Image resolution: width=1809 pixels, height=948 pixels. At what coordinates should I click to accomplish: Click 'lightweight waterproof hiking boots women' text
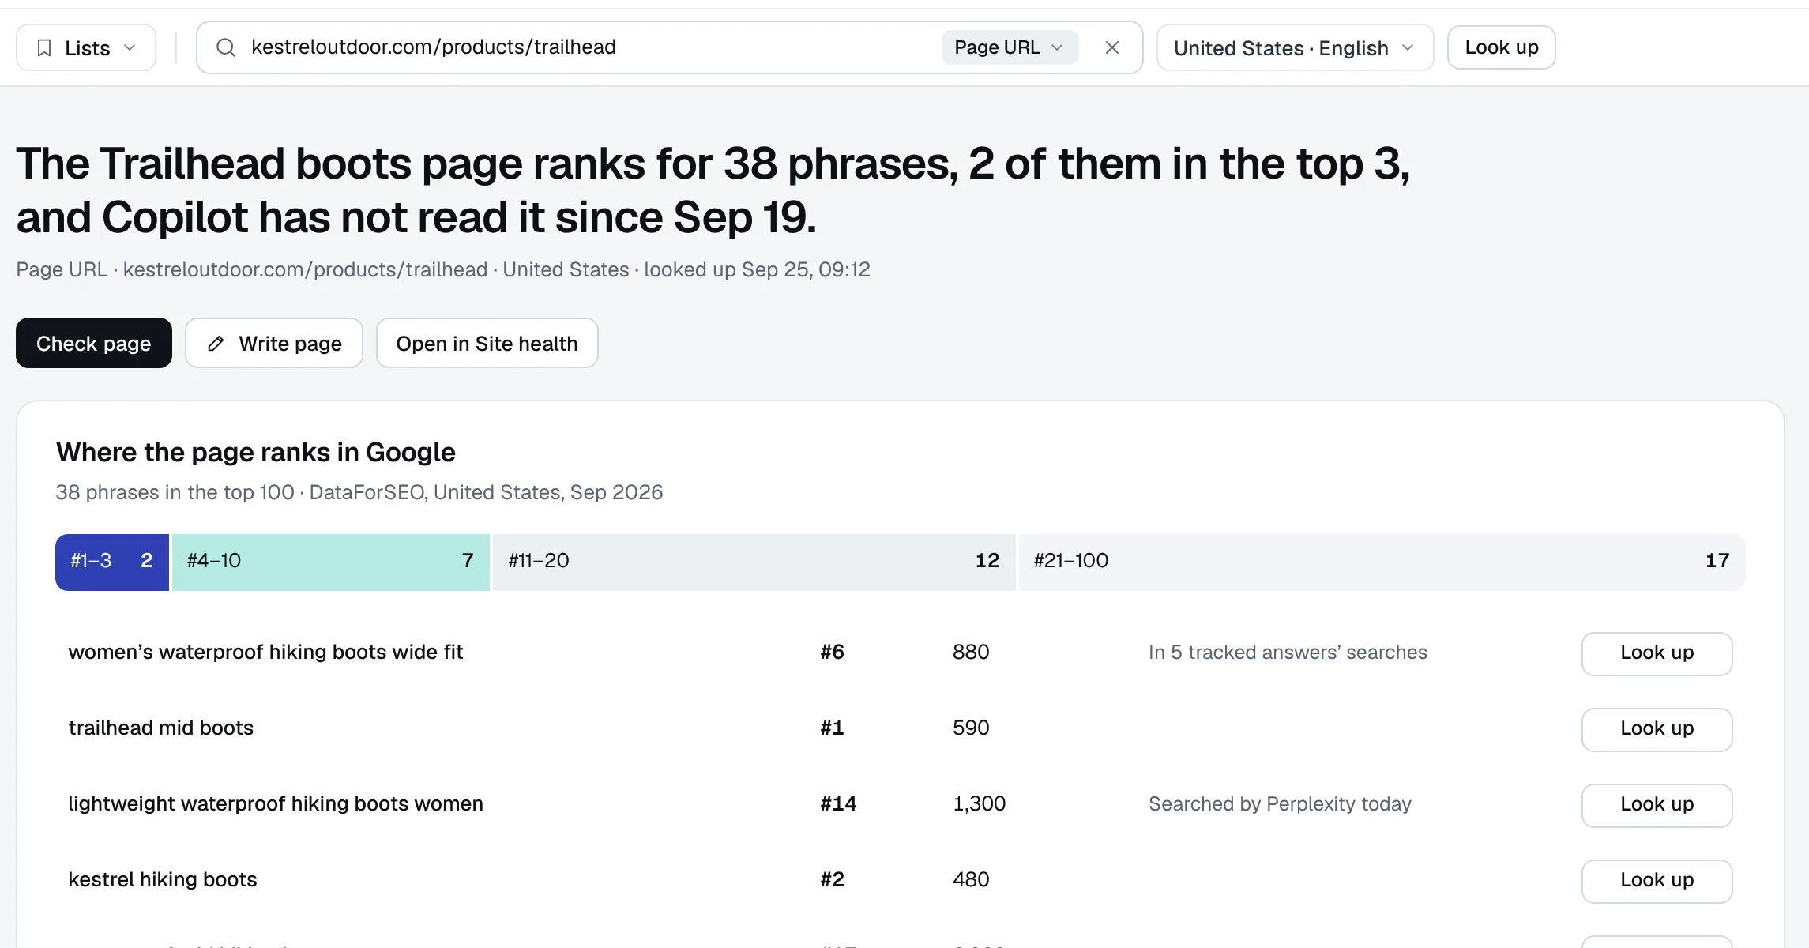click(276, 804)
